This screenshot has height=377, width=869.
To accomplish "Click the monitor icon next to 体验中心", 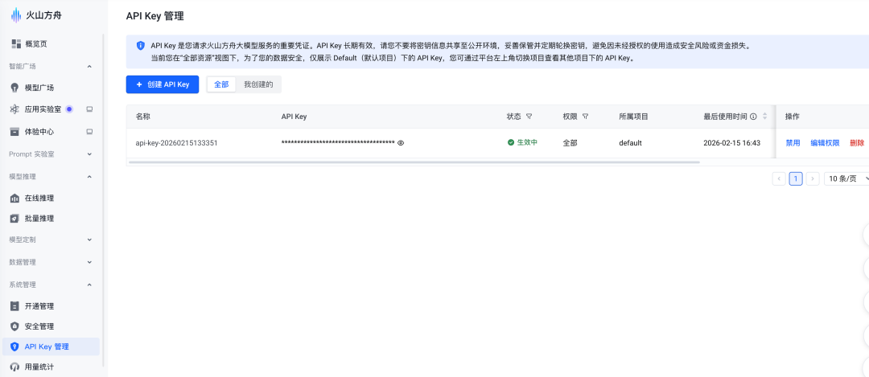I will point(89,132).
